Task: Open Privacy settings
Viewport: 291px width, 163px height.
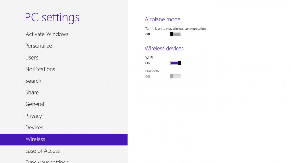Action: pos(34,116)
